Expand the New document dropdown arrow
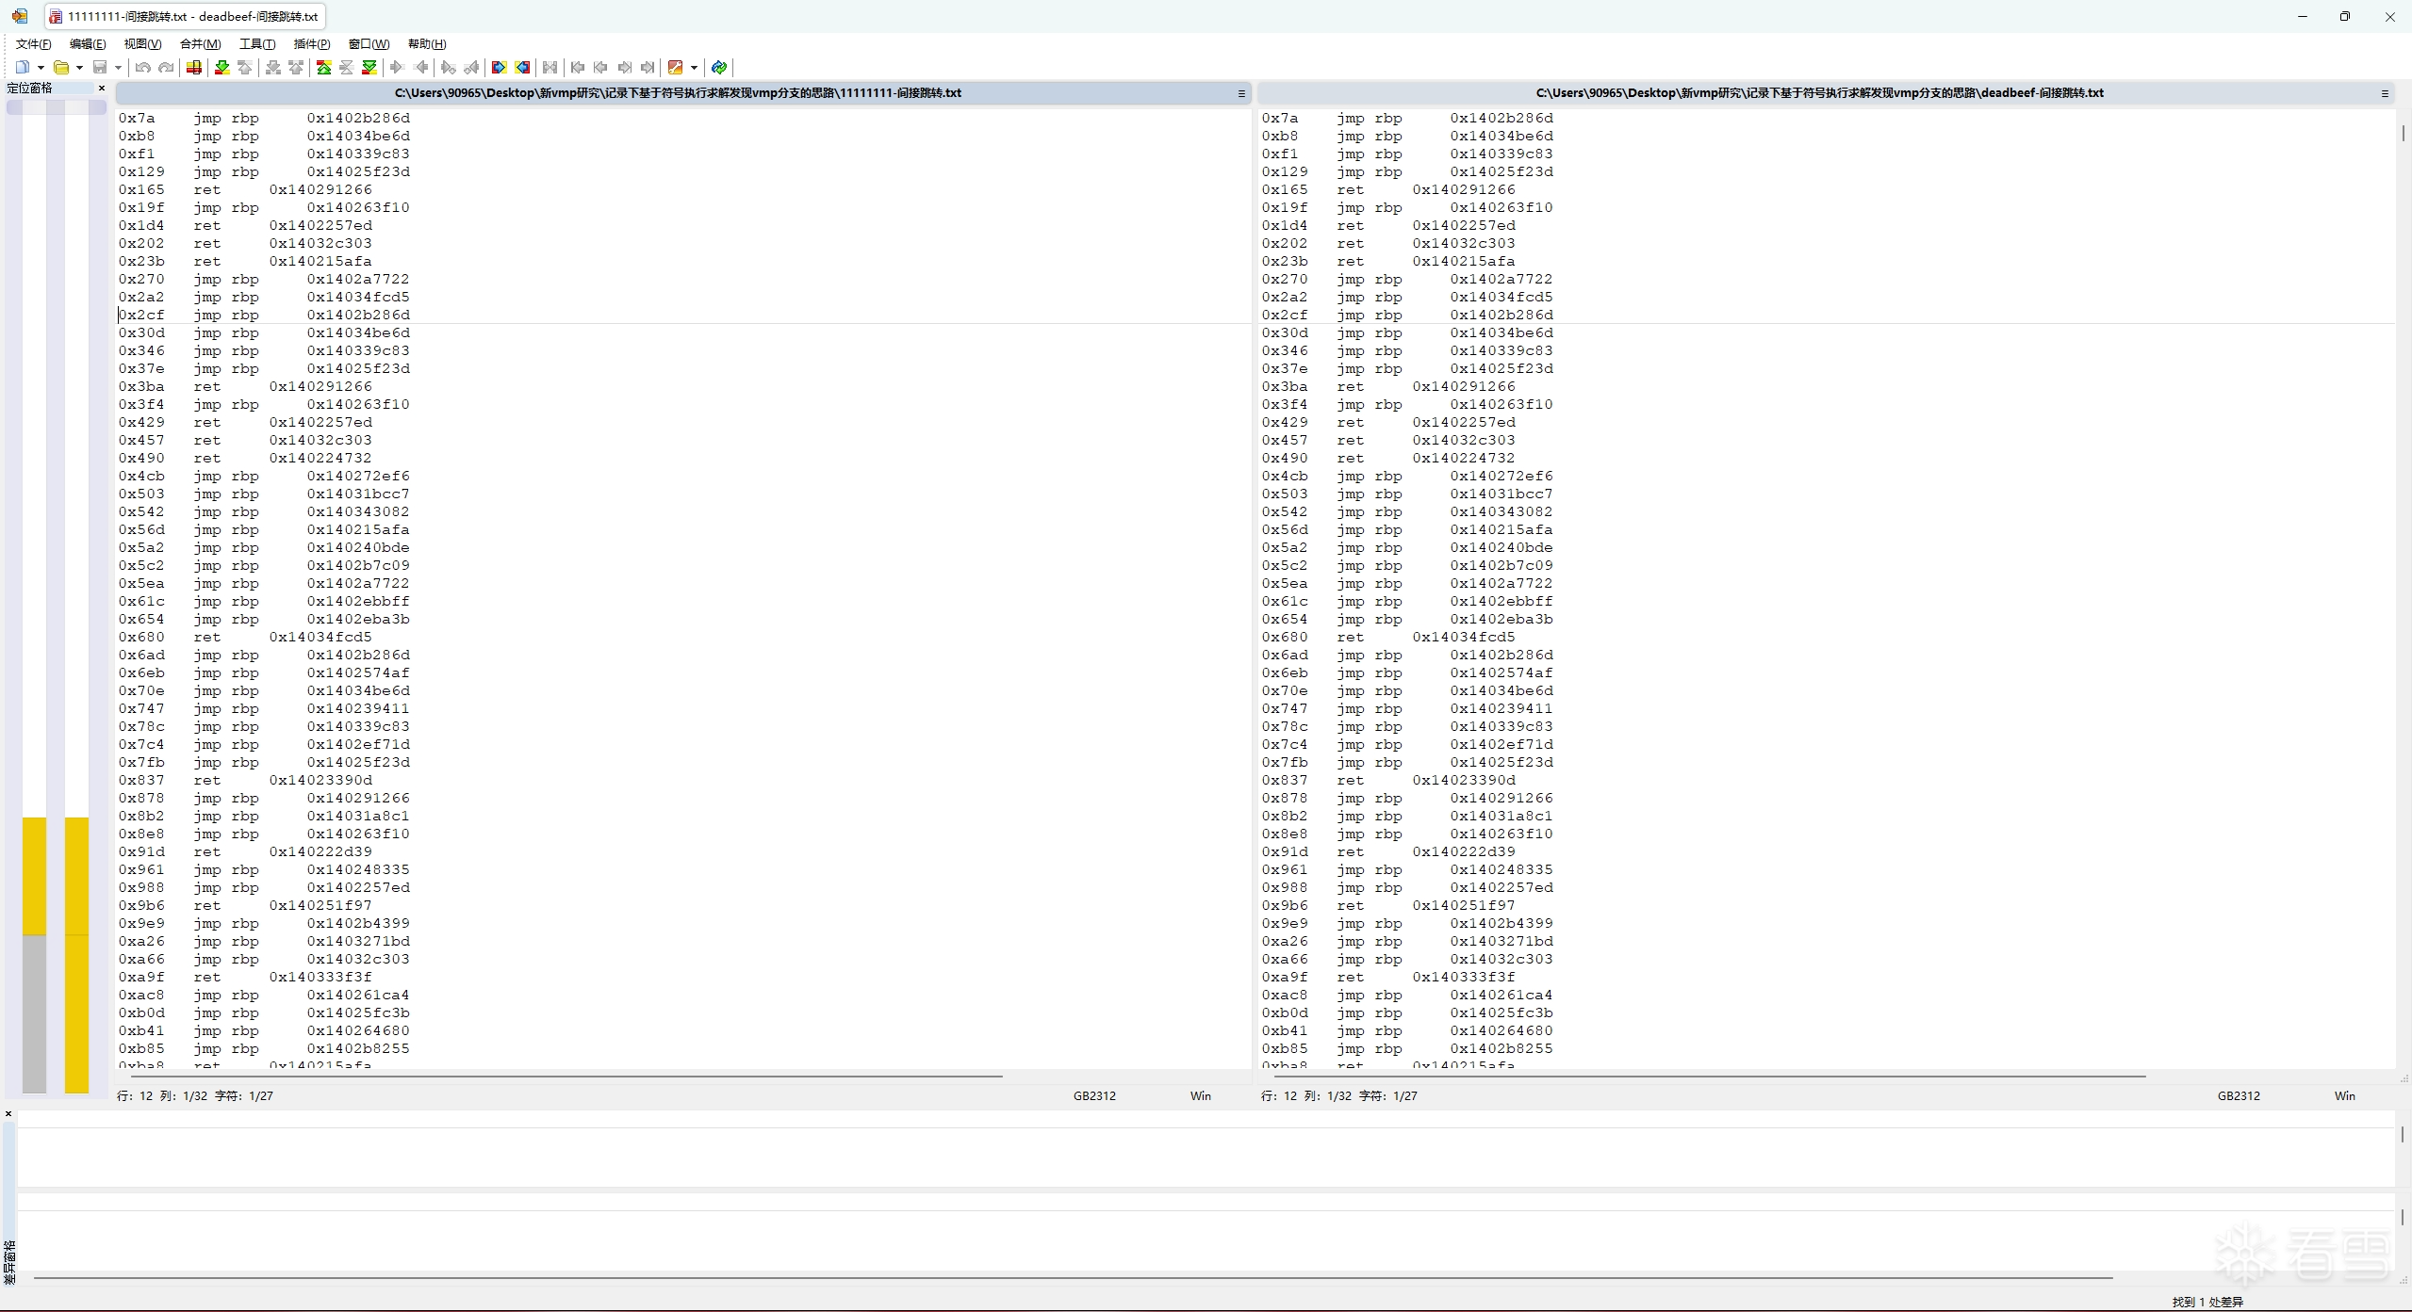 41,67
